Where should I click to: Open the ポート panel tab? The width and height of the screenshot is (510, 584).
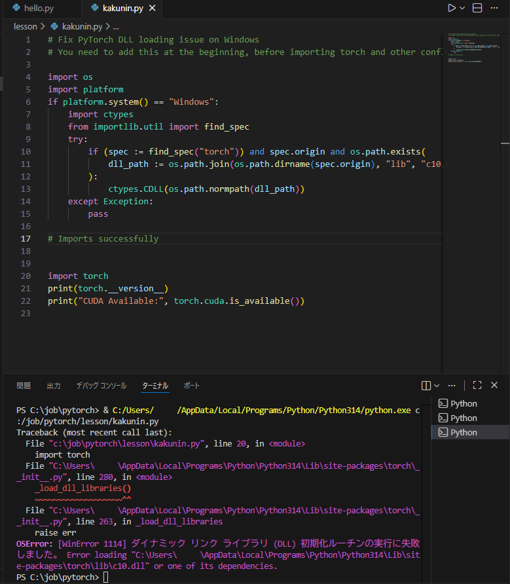[192, 386]
